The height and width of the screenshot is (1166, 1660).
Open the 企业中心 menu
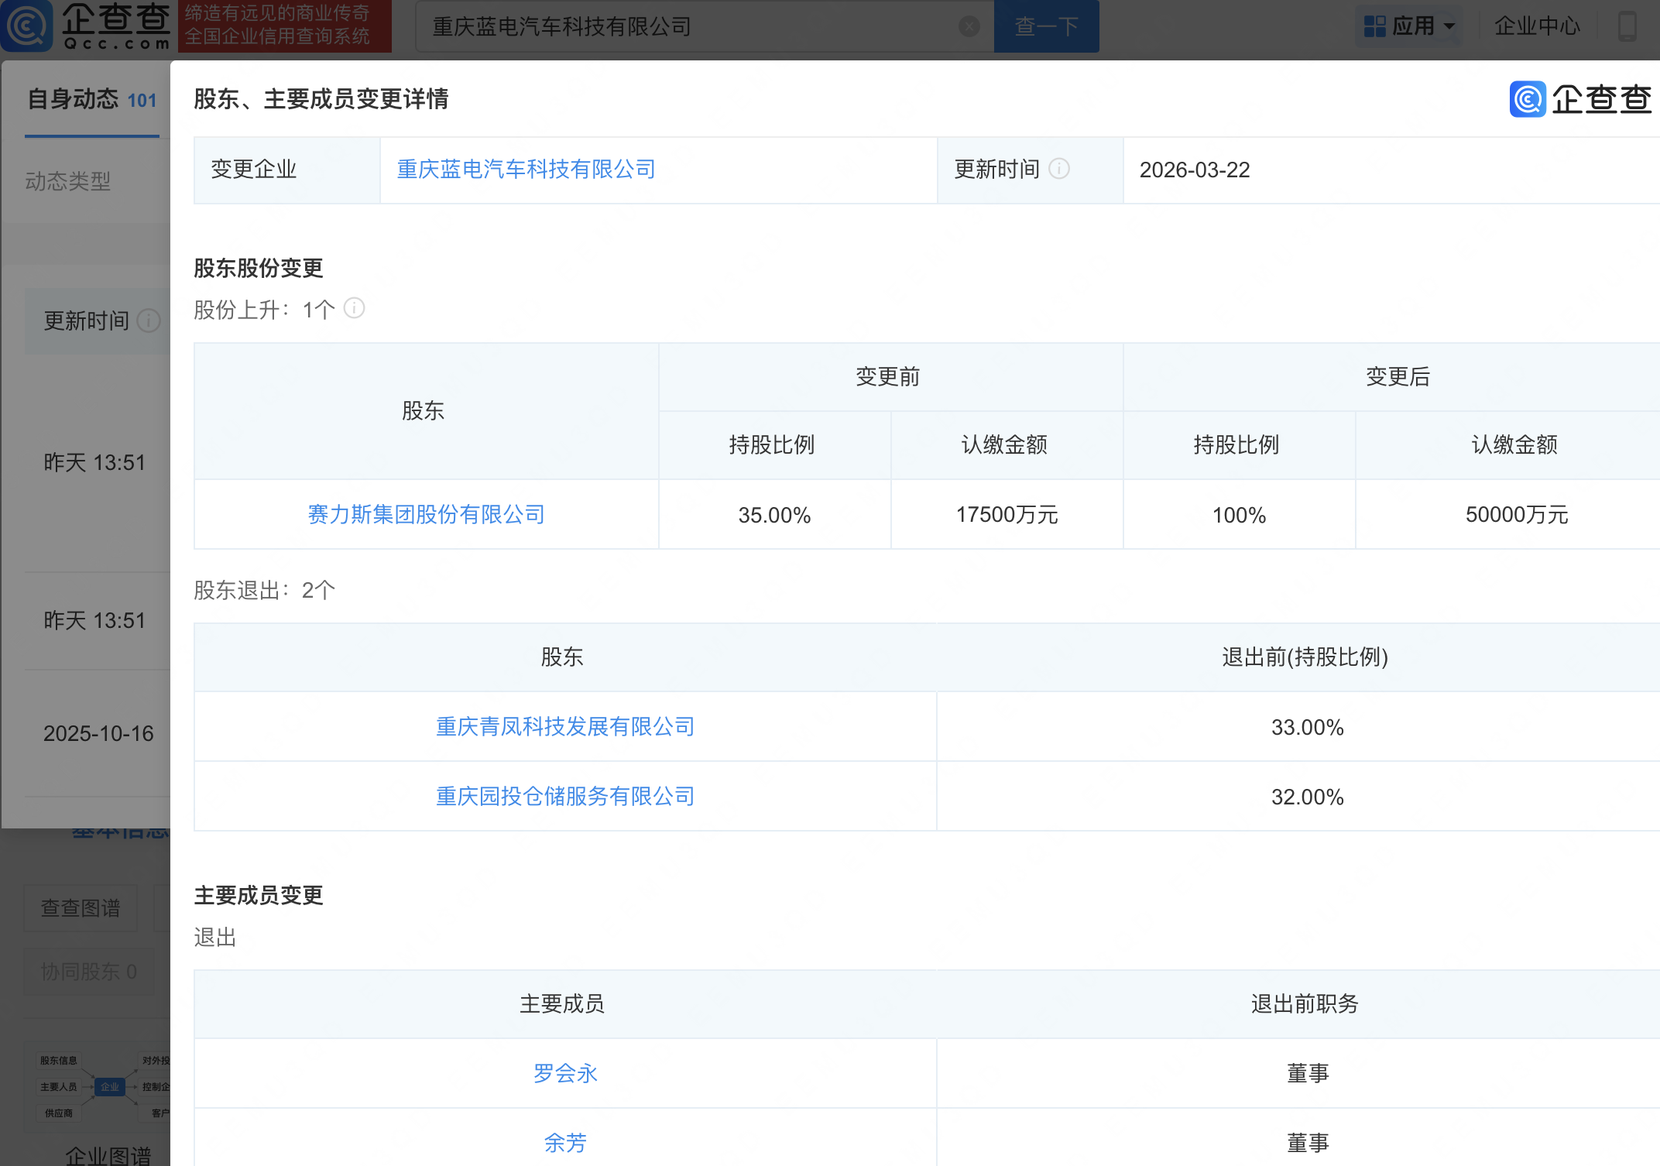pos(1537,24)
